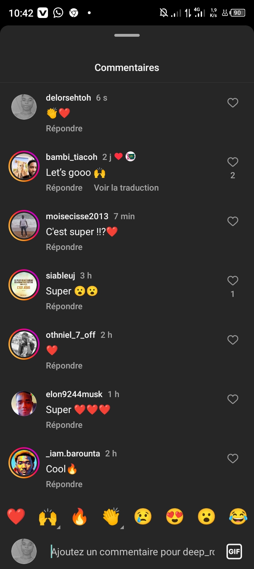Like the _iam.barounta "Cool" comment
This screenshot has height=569, width=254.
click(232, 459)
